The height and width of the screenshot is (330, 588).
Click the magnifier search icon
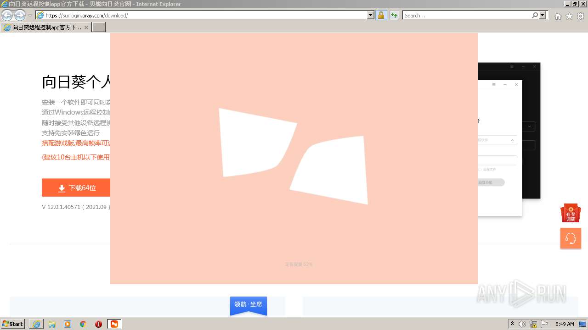coord(535,15)
